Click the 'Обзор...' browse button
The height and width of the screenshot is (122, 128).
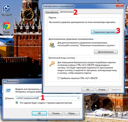point(72,113)
